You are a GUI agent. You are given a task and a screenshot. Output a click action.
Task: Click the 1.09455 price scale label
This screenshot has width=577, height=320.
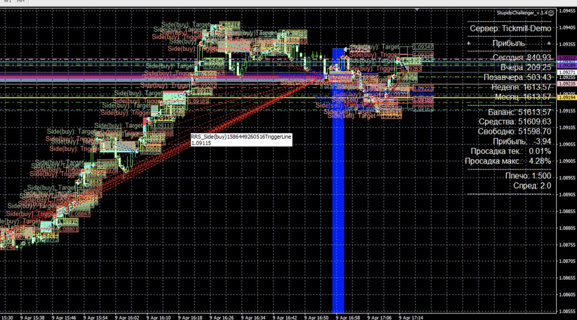click(x=568, y=11)
